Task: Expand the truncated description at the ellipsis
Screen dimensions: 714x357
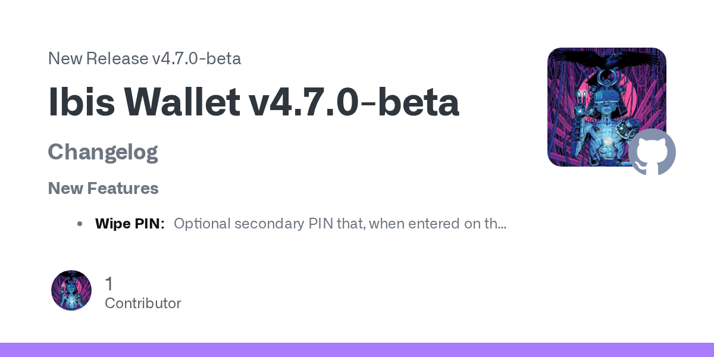Action: (502, 224)
